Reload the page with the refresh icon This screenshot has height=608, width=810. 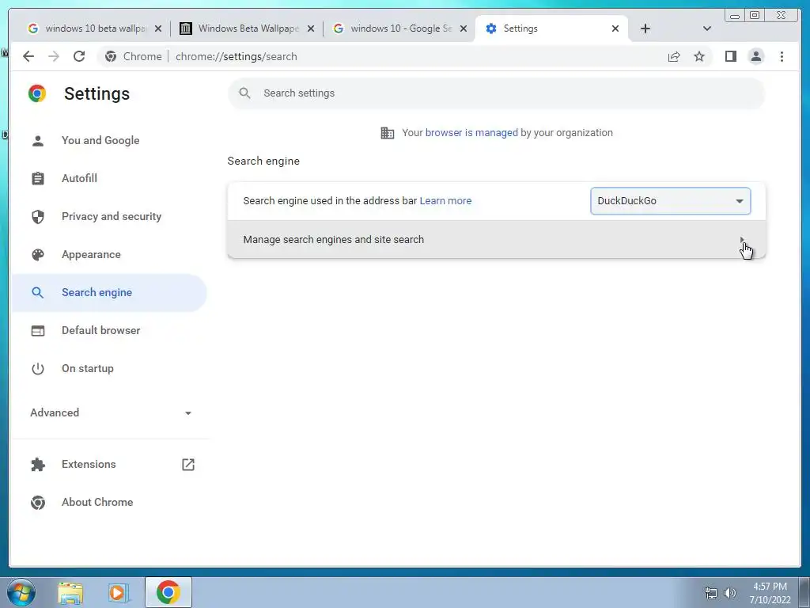[79, 56]
